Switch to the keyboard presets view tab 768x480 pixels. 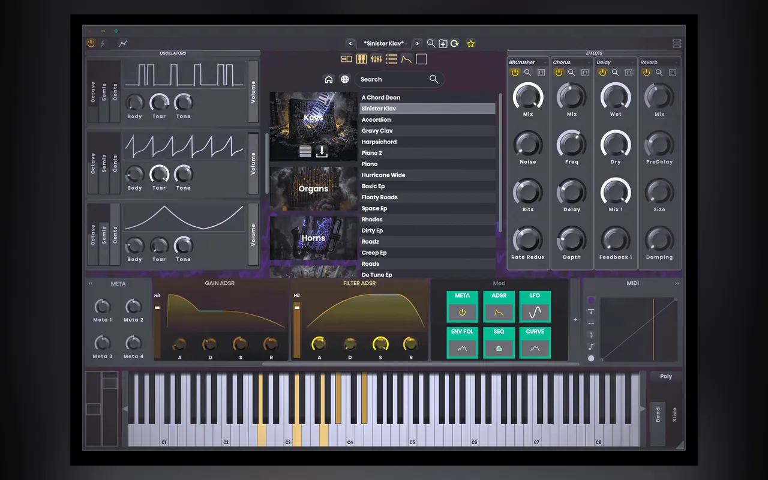(x=361, y=59)
